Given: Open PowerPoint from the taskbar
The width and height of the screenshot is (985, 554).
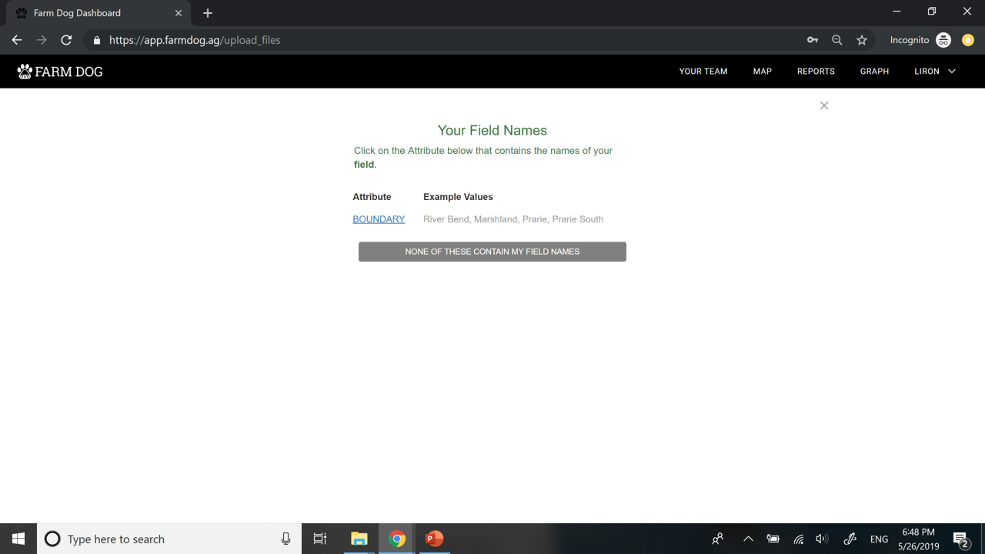Looking at the screenshot, I should click(x=435, y=539).
